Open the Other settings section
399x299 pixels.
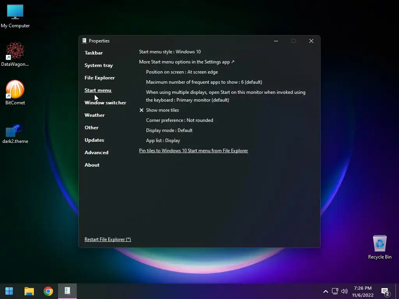[92, 128]
